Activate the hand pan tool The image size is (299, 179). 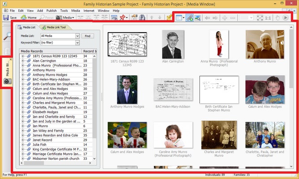277,17
